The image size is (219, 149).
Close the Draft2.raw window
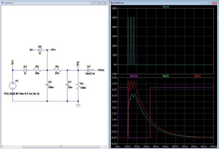pos(214,3)
